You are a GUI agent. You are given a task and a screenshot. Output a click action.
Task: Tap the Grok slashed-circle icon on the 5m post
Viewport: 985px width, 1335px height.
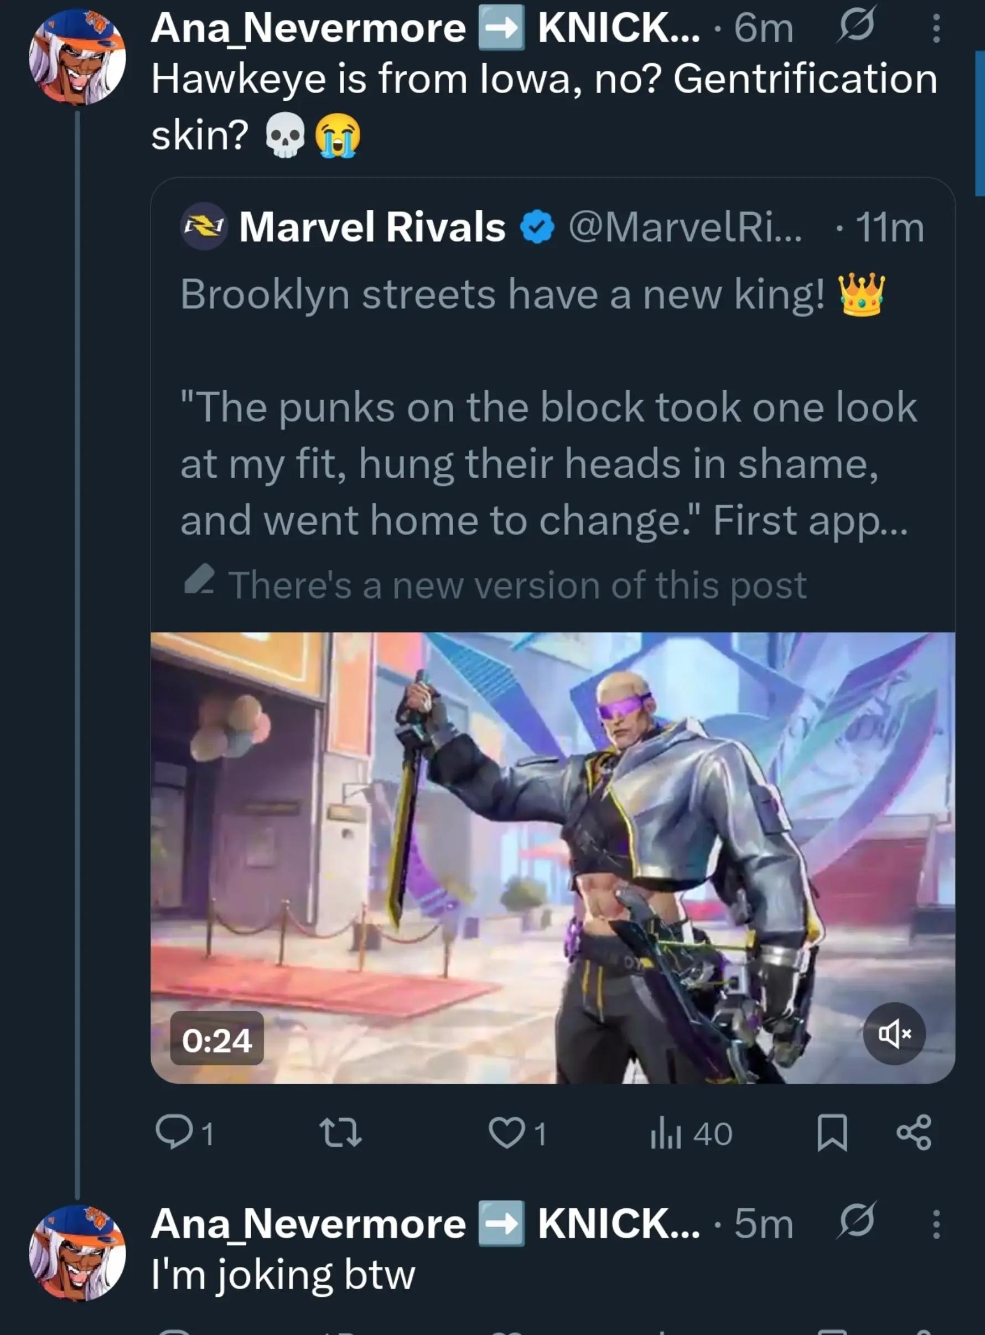pyautogui.click(x=856, y=1221)
